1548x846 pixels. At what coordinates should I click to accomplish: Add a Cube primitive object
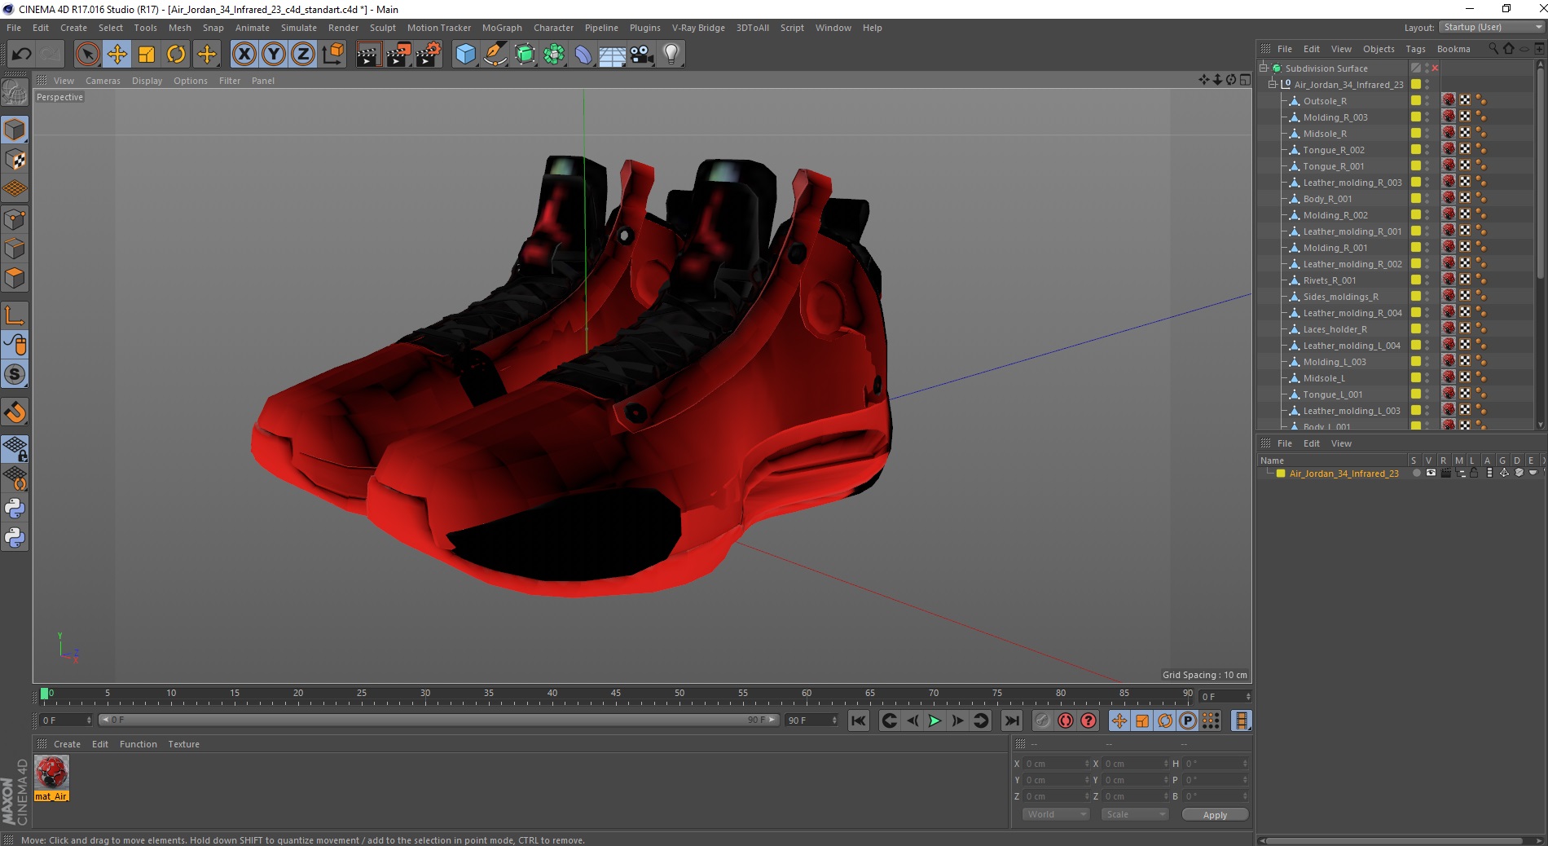click(465, 55)
